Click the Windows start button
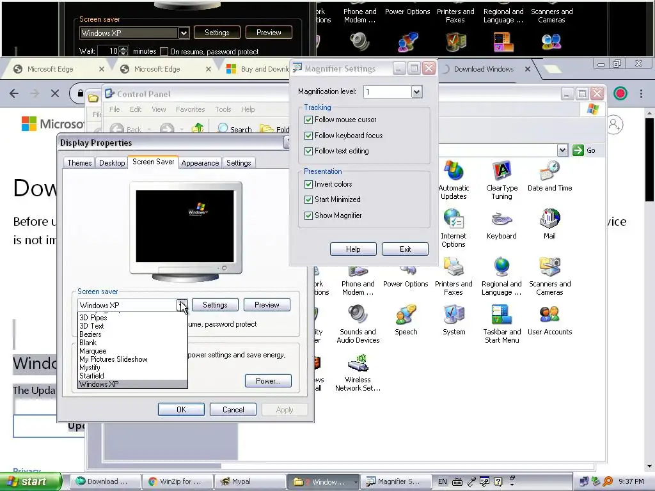The width and height of the screenshot is (655, 491). pos(30,481)
